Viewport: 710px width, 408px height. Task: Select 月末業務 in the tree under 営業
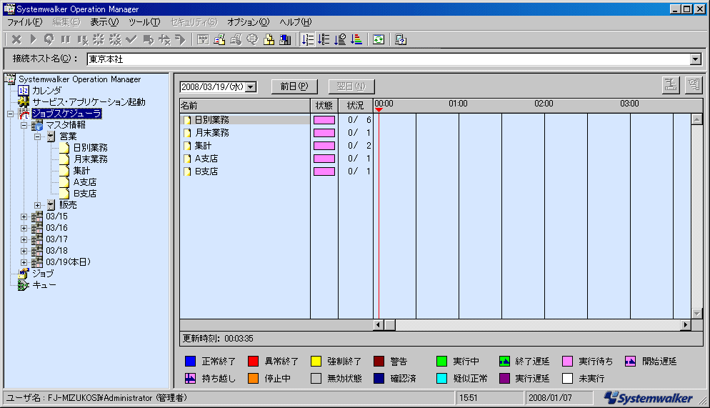coord(90,159)
